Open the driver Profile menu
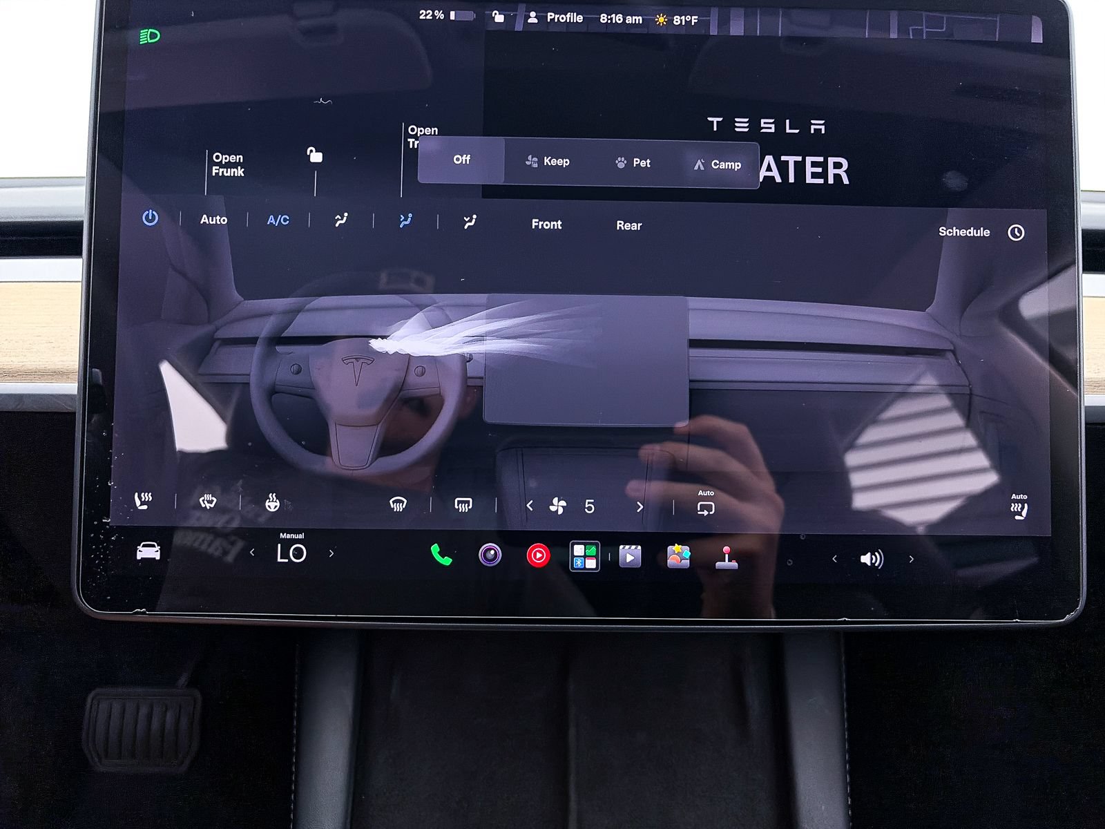The width and height of the screenshot is (1105, 829). 555,18
